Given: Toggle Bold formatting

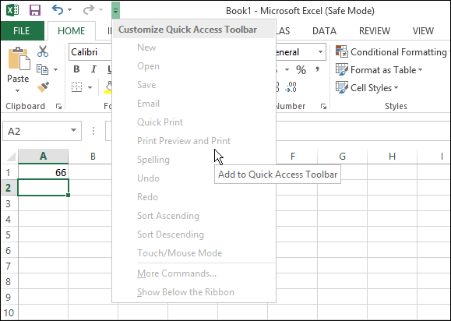Looking at the screenshot, I should (x=76, y=69).
